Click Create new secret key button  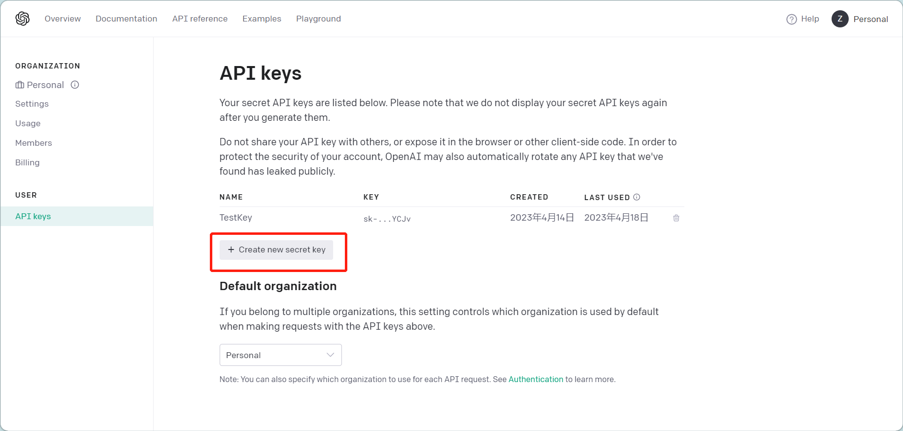coord(276,250)
